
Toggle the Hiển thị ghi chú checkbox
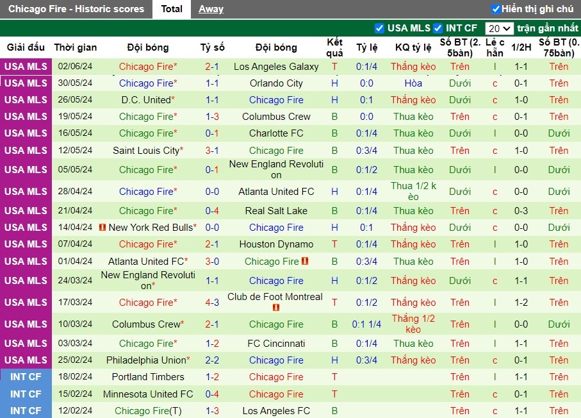point(496,9)
